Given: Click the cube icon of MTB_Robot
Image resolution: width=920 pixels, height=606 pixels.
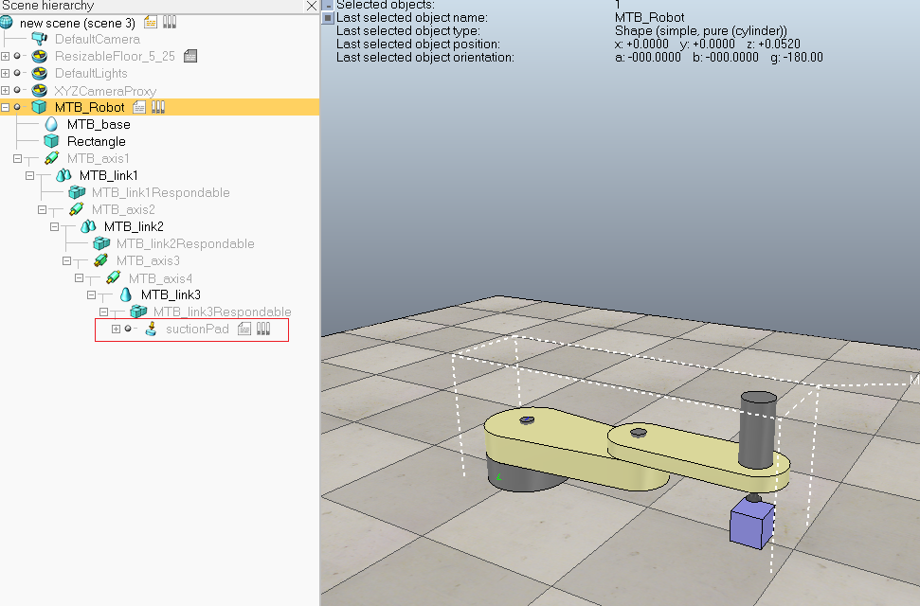Looking at the screenshot, I should 39,107.
